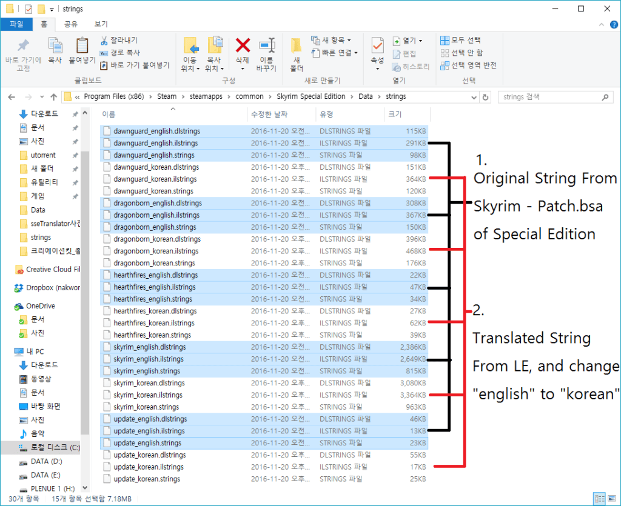The image size is (621, 506).
Task: Open utorrent in Quick access
Action: tap(43, 155)
